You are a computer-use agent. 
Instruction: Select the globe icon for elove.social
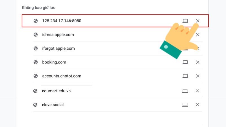35,105
